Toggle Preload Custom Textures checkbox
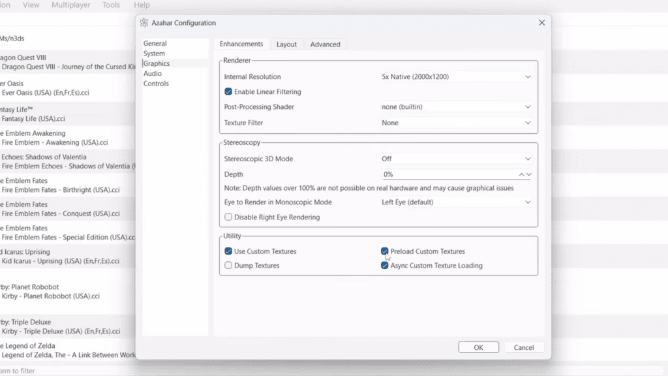This screenshot has width=668, height=376. [385, 251]
